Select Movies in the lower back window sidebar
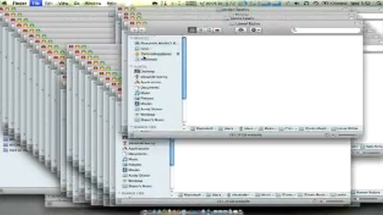Image resolution: width=383 pixels, height=215 pixels. pos(131,170)
